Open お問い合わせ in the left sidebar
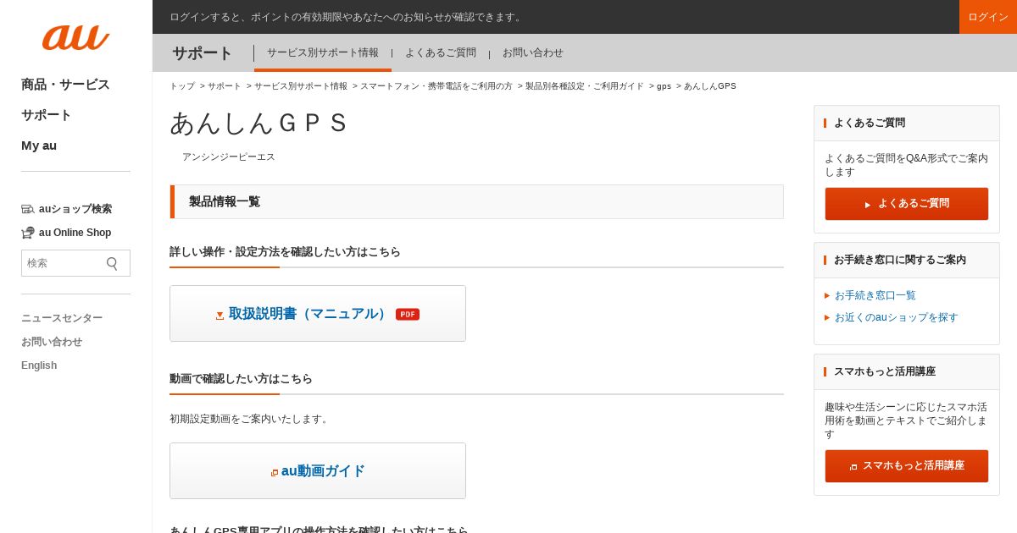 pos(52,342)
